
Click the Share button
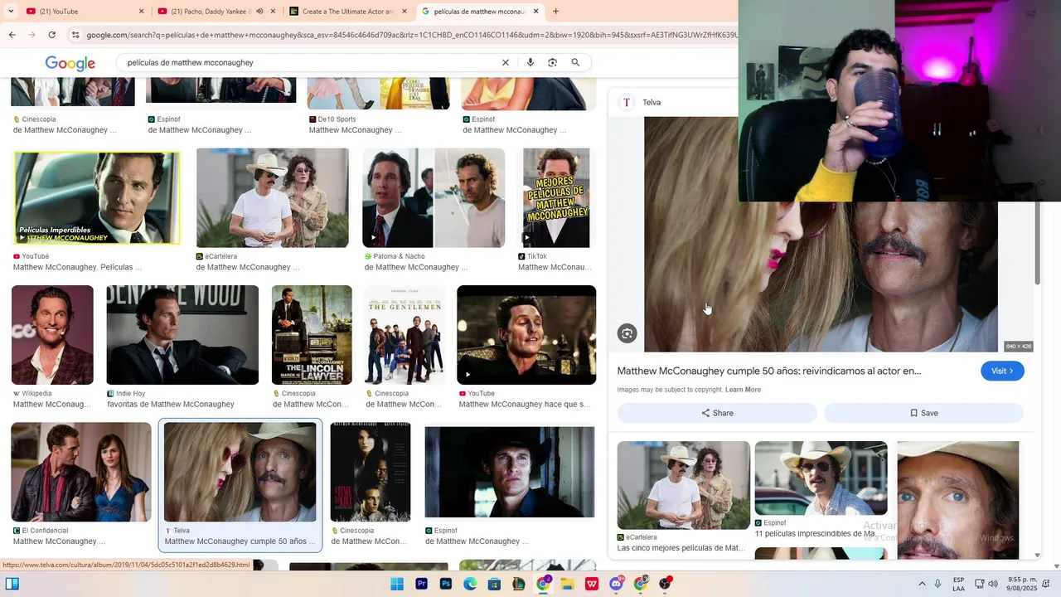click(x=717, y=413)
